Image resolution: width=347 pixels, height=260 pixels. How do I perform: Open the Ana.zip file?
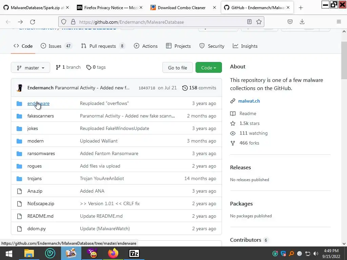point(35,191)
